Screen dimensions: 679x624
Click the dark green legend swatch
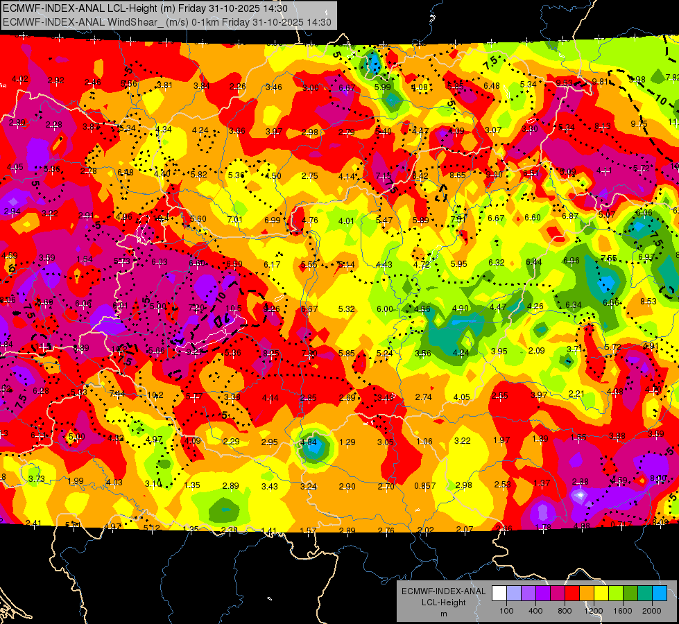click(630, 593)
